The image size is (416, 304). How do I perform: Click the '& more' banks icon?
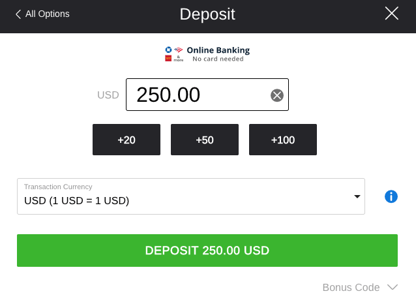pos(179,59)
